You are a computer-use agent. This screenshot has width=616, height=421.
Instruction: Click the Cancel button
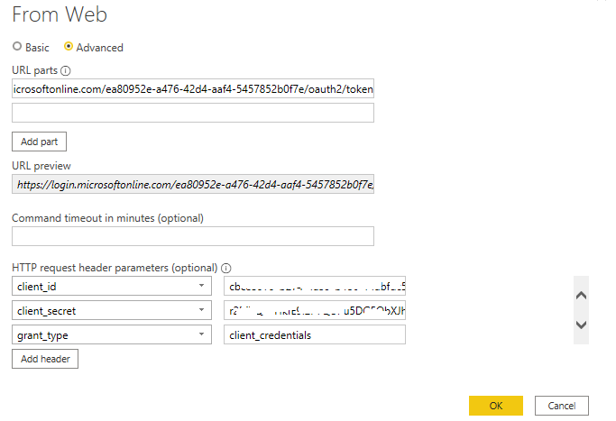tap(562, 406)
